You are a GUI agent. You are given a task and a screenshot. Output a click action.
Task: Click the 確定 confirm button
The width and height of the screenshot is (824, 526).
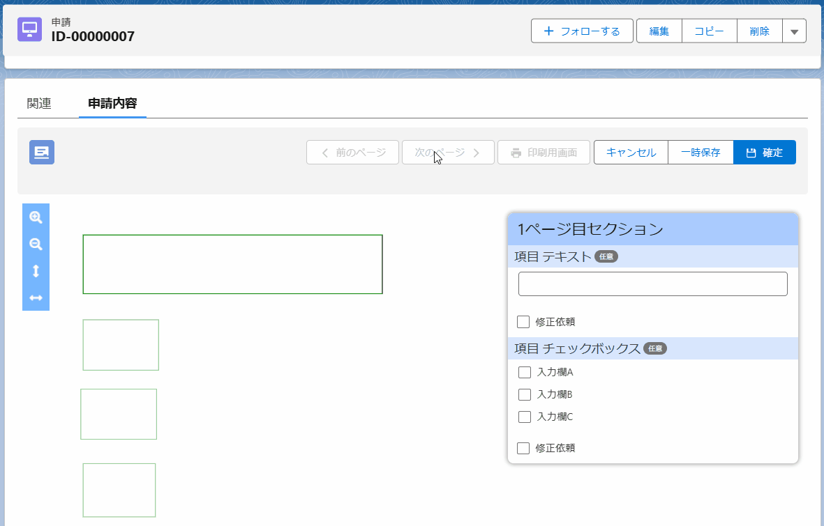point(765,153)
